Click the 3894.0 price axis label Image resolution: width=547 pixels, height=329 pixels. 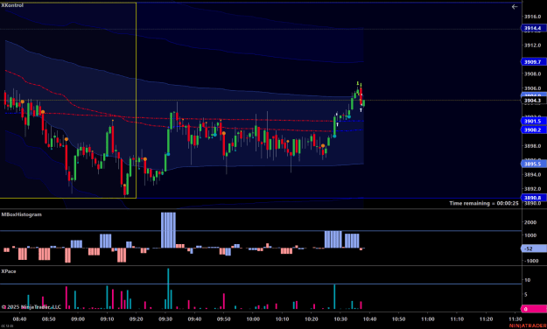coord(532,174)
